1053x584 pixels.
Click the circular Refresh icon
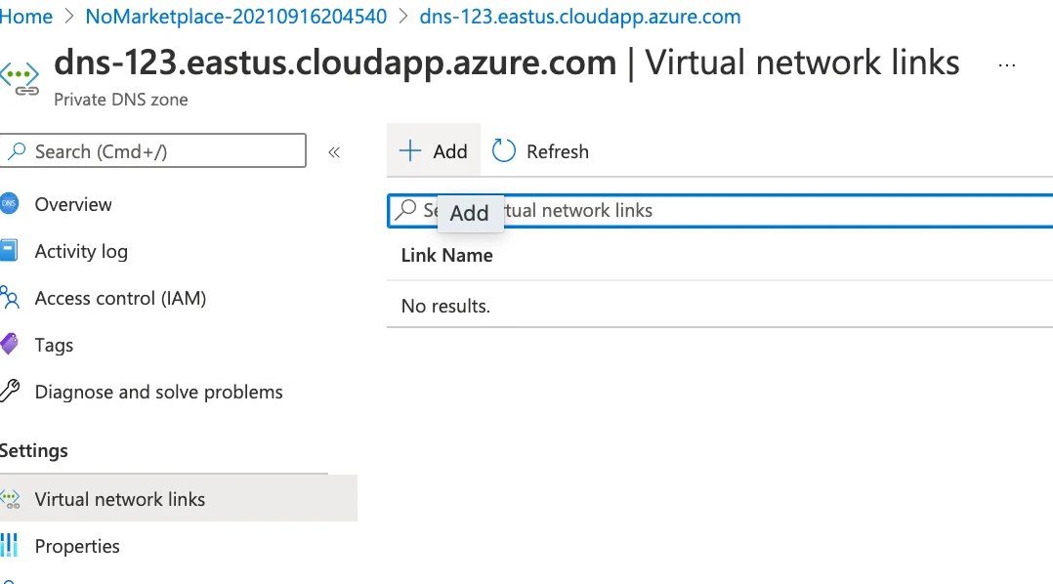504,151
